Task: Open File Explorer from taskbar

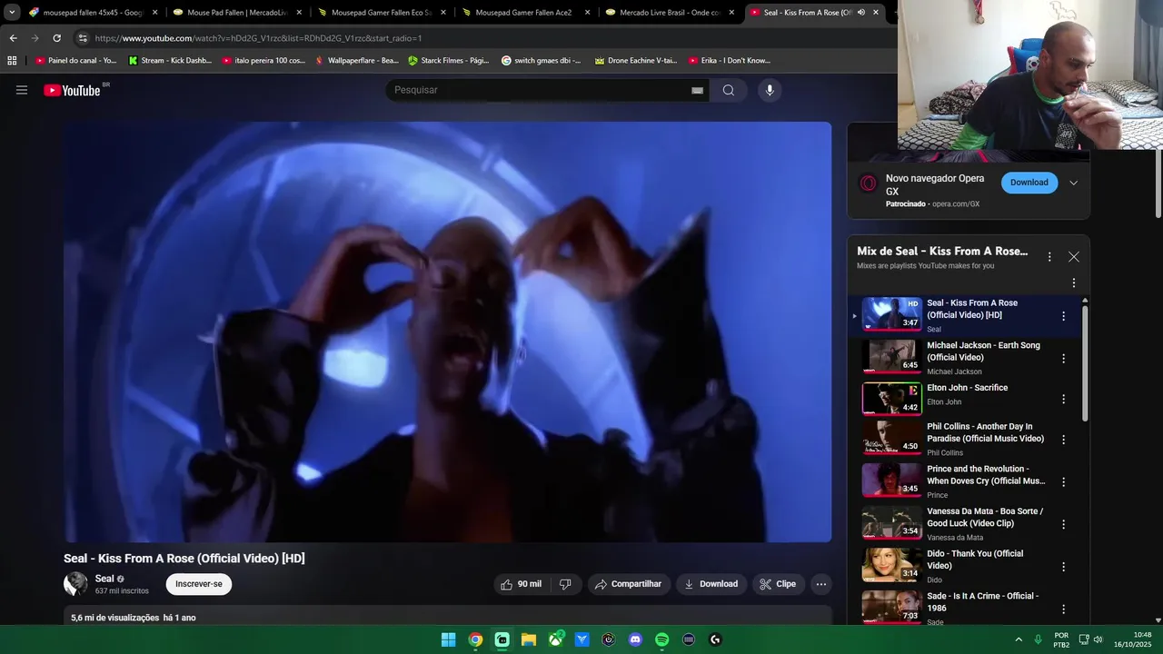Action: (x=528, y=639)
